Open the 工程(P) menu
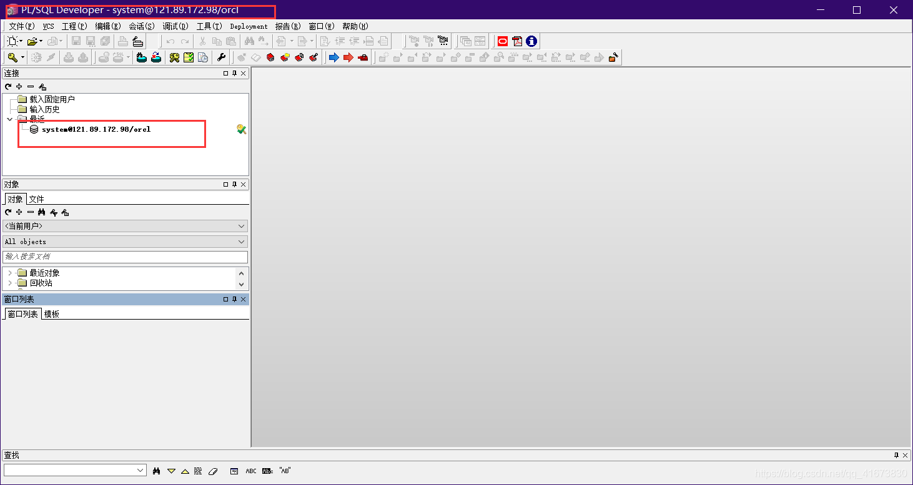 click(74, 26)
